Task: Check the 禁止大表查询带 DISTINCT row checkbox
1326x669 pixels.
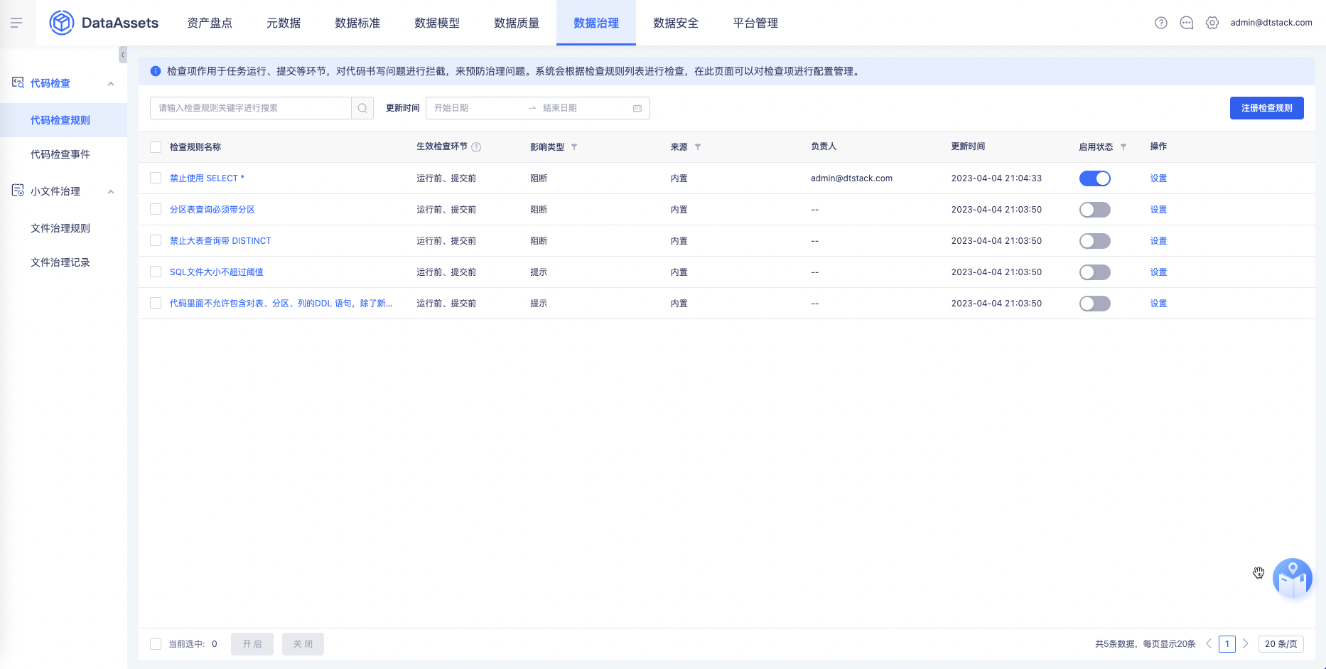Action: (156, 240)
